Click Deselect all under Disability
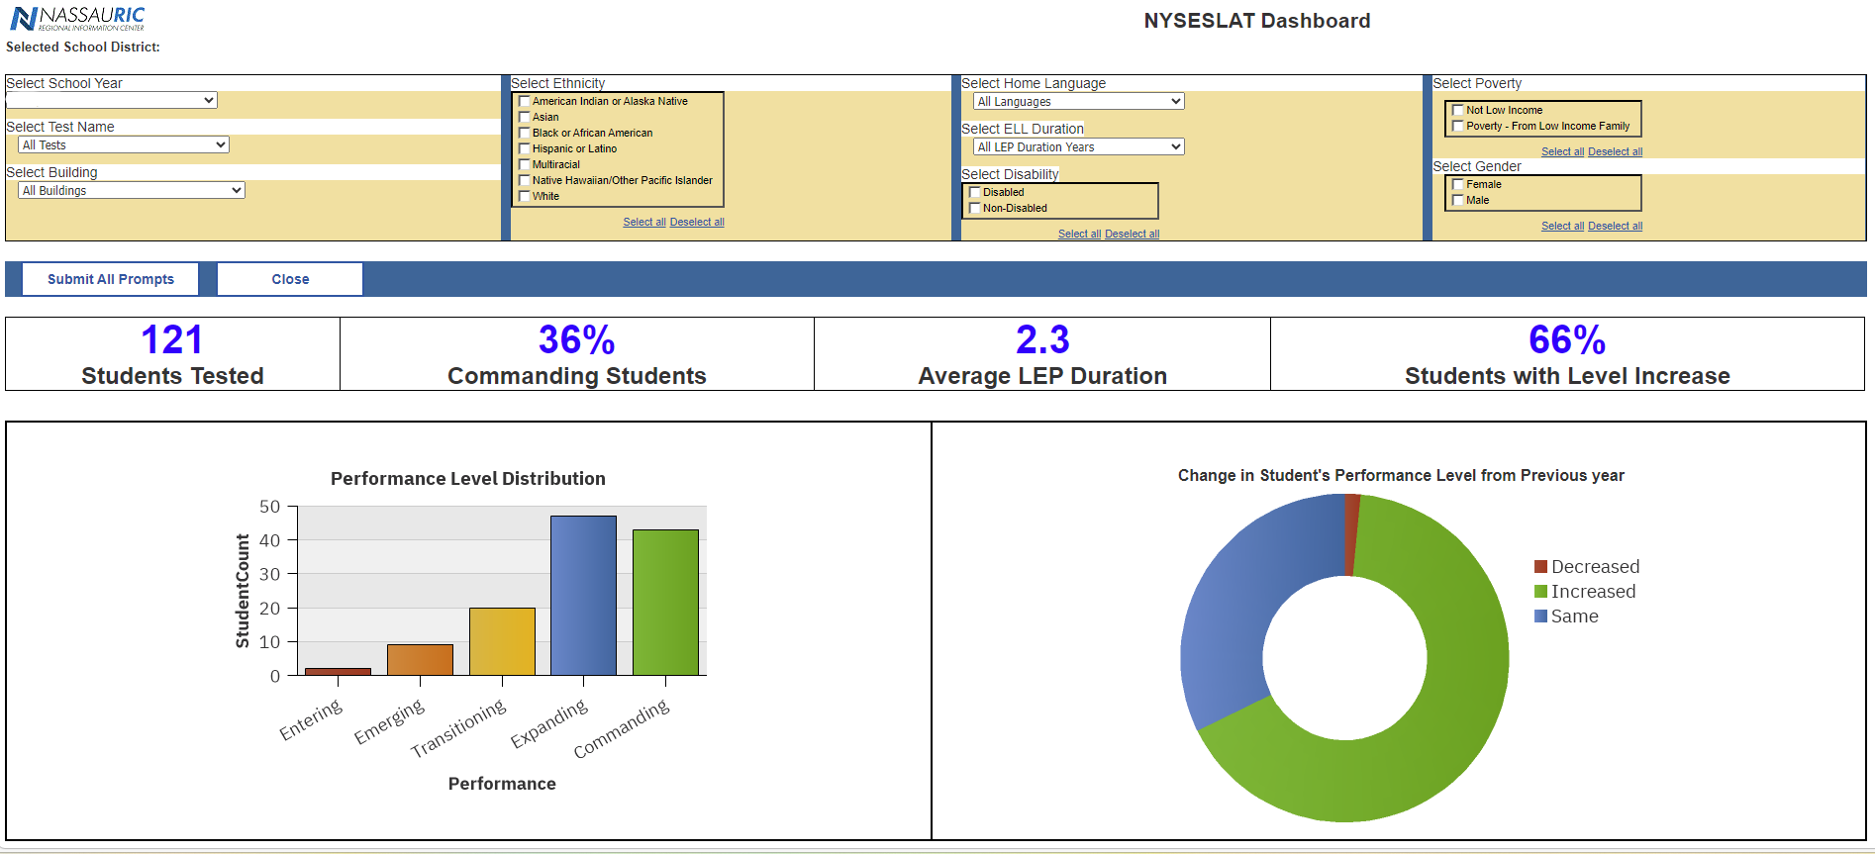Image resolution: width=1875 pixels, height=854 pixels. tap(1132, 234)
